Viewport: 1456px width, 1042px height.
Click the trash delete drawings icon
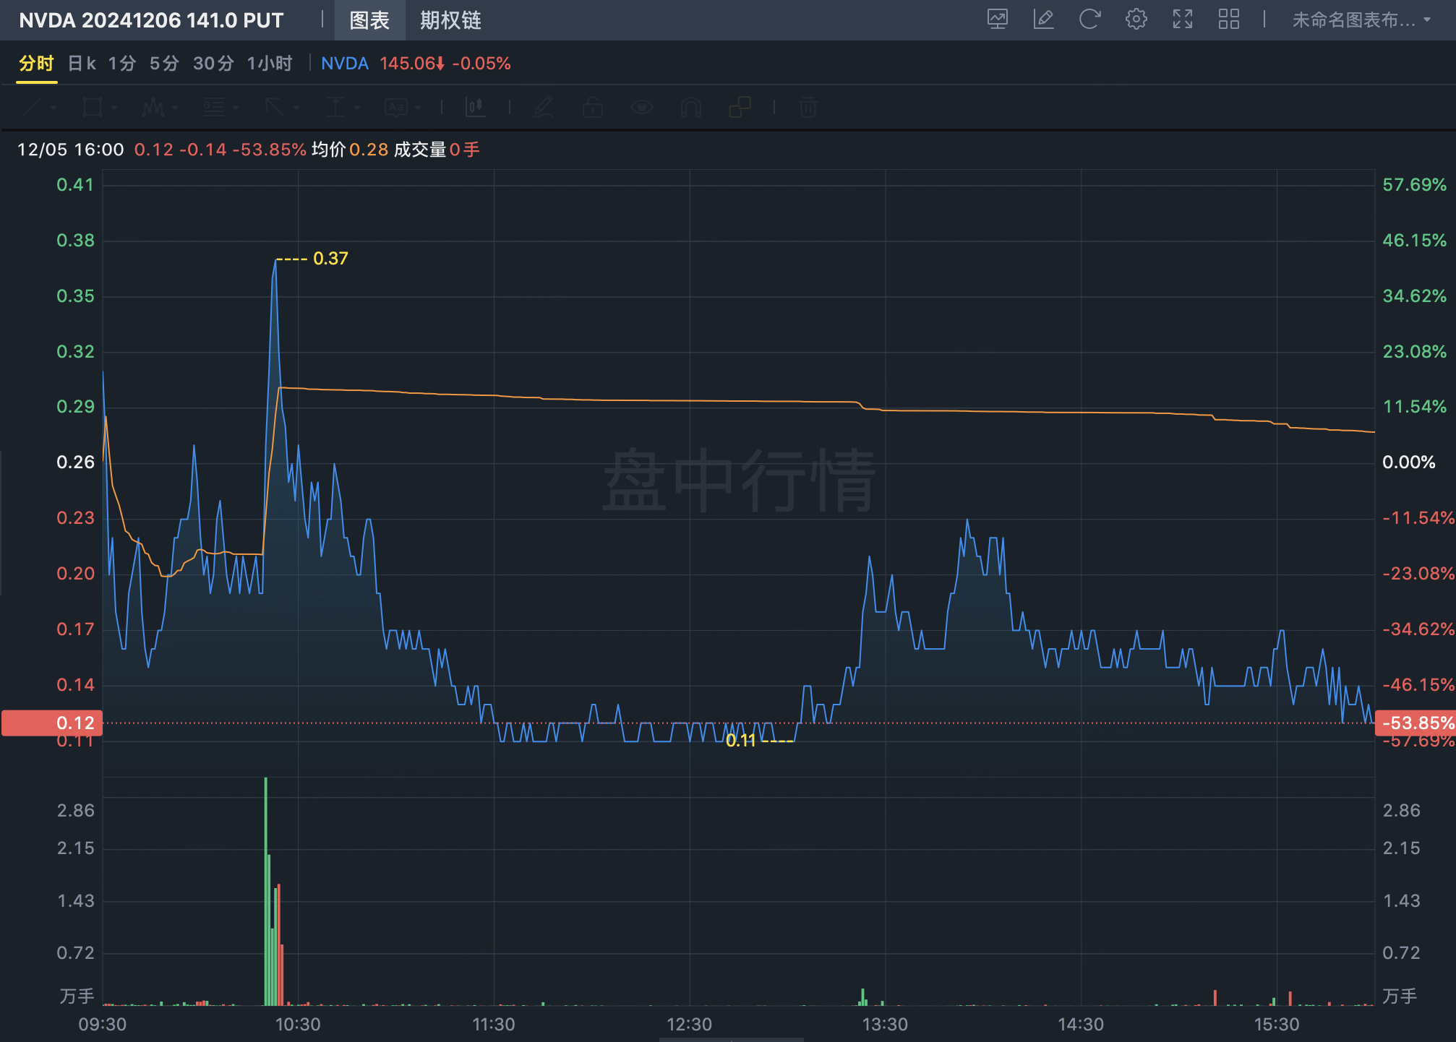[x=808, y=108]
